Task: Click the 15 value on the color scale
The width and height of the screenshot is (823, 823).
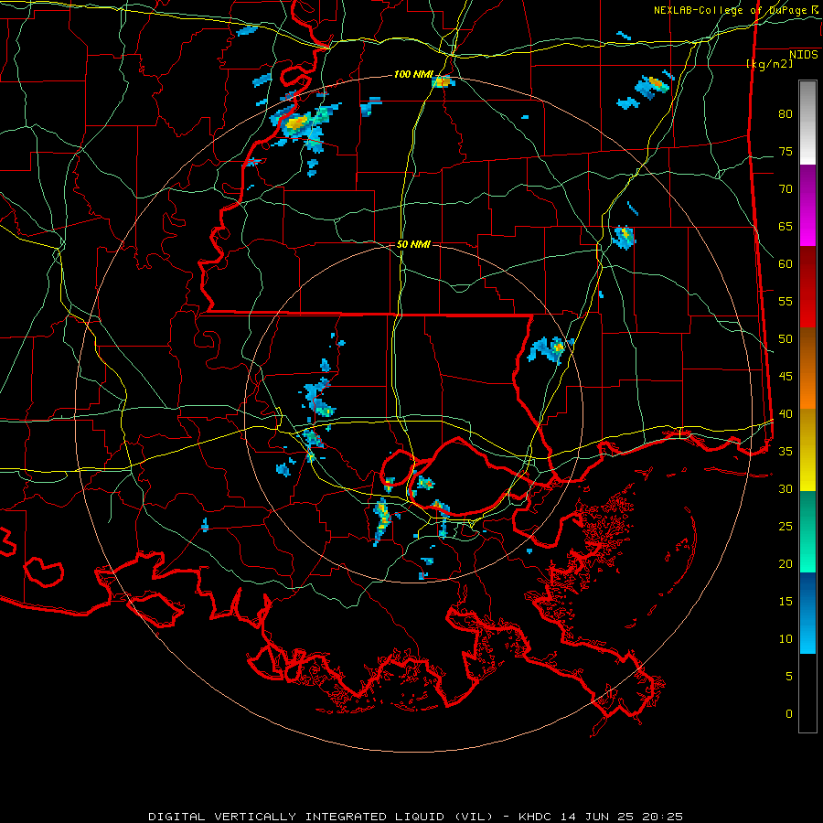Action: click(x=786, y=602)
